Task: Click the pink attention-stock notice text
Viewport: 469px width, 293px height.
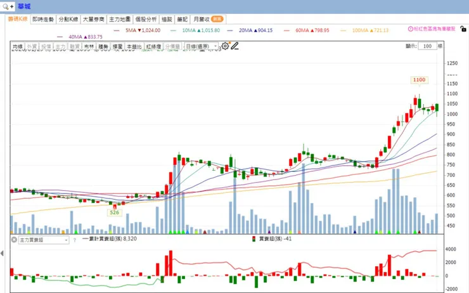Action: pos(434,29)
